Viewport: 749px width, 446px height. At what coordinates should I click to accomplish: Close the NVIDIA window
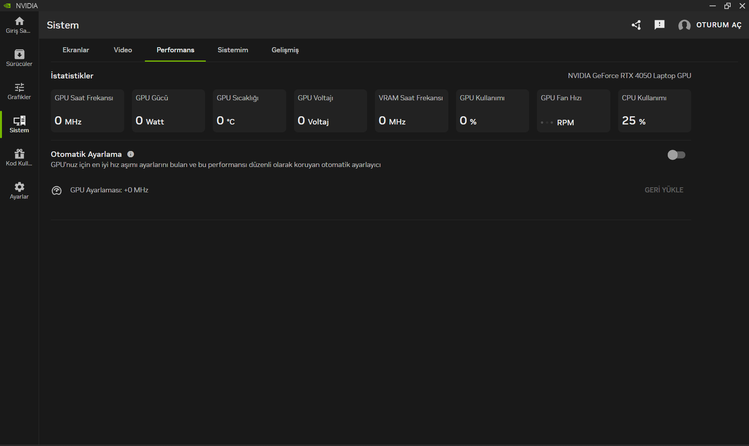742,5
